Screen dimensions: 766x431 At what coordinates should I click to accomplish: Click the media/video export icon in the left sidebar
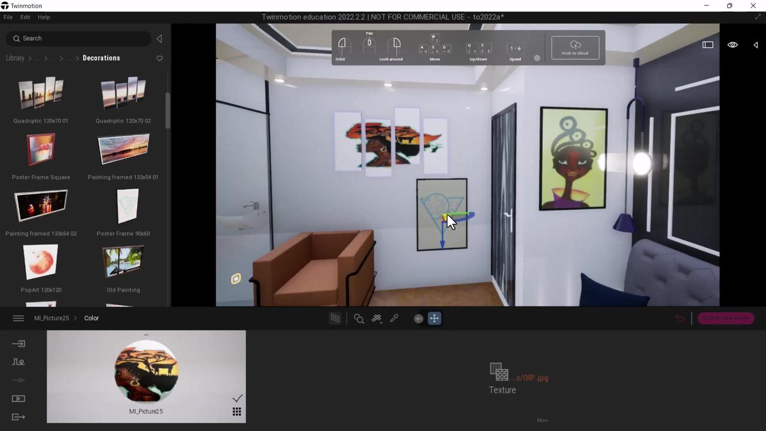18,398
